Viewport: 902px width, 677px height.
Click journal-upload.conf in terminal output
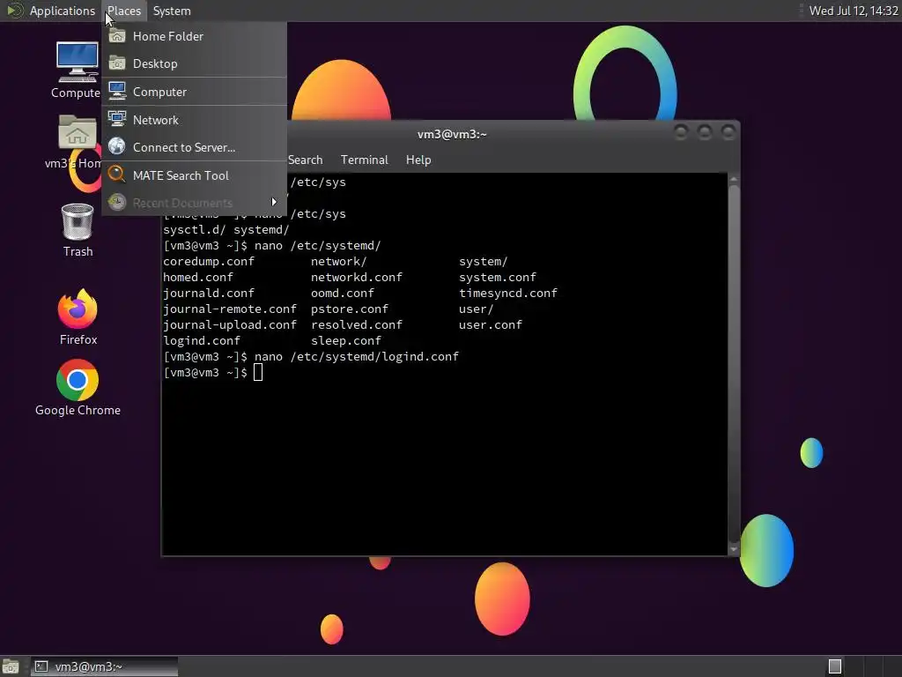coord(230,324)
